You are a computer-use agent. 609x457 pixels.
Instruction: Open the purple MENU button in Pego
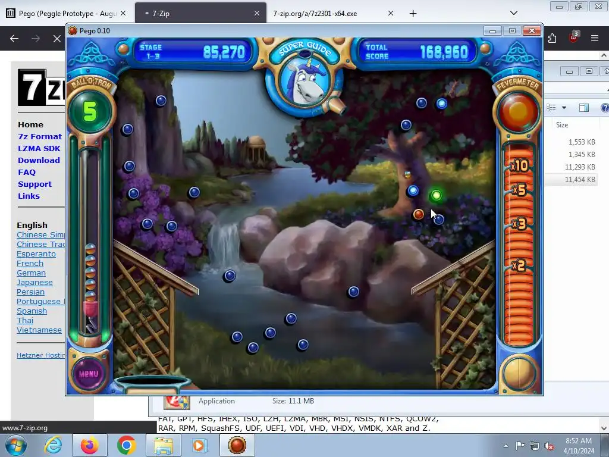89,374
